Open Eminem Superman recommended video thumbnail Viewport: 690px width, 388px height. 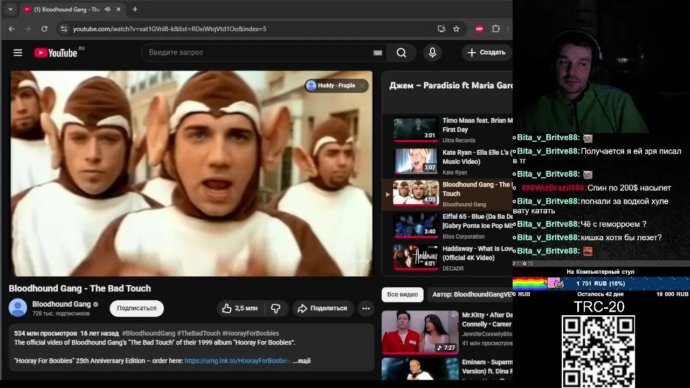point(420,369)
